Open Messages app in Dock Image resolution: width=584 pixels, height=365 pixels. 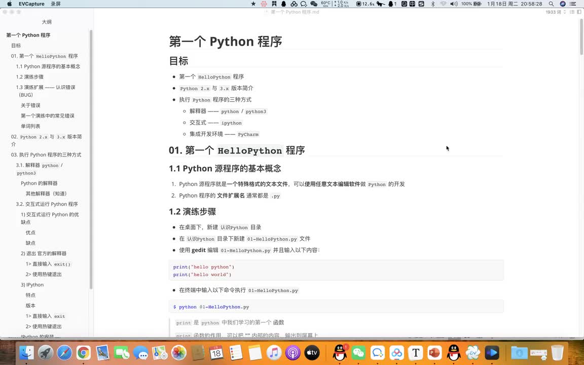click(140, 352)
